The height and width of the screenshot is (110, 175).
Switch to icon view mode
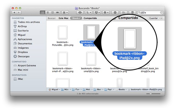tap(43, 13)
